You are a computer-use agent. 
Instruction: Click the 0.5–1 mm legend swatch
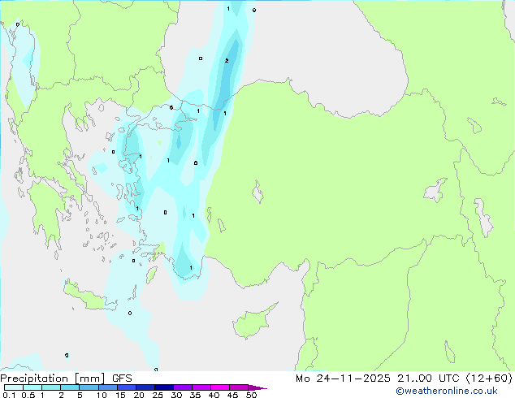[x=32, y=387]
